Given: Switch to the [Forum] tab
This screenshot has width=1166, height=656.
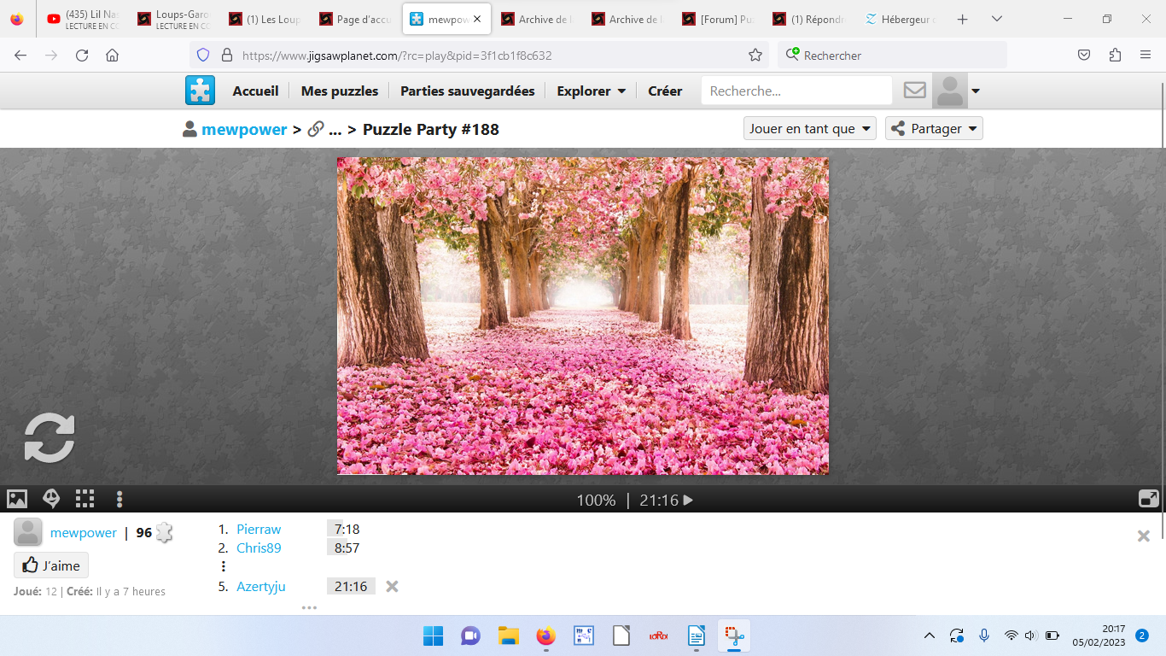Looking at the screenshot, I should pos(719,19).
